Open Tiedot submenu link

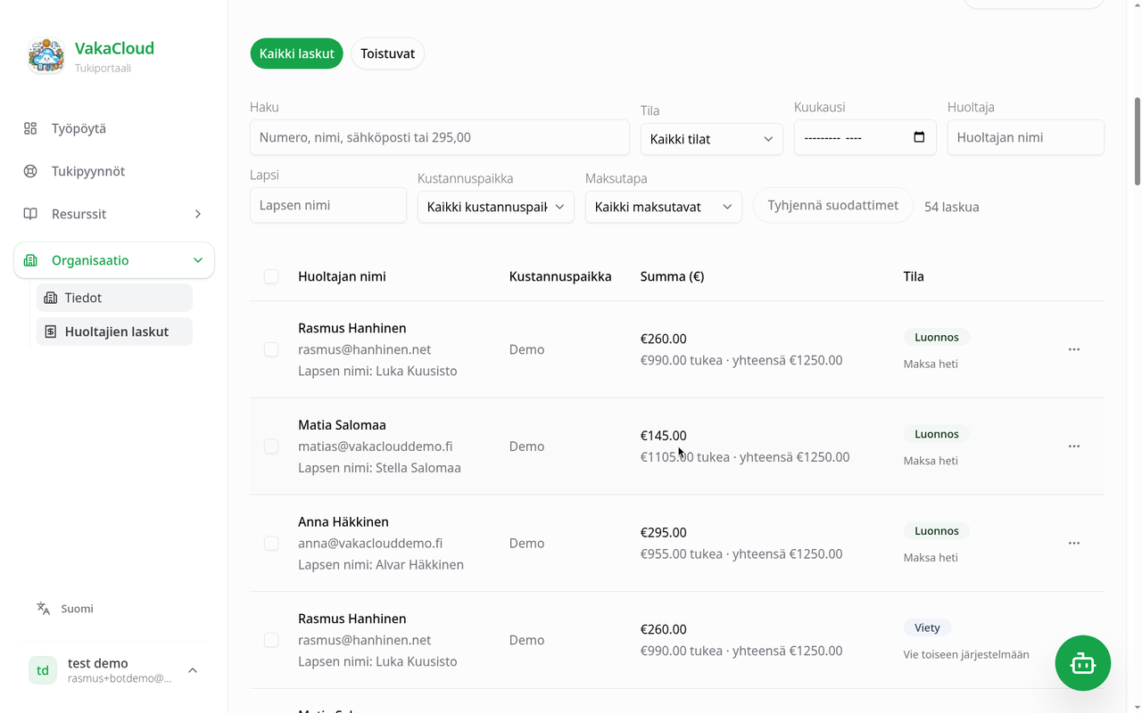point(114,298)
